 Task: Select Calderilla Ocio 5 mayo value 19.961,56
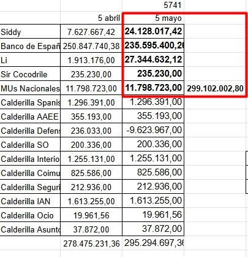pos(153,215)
